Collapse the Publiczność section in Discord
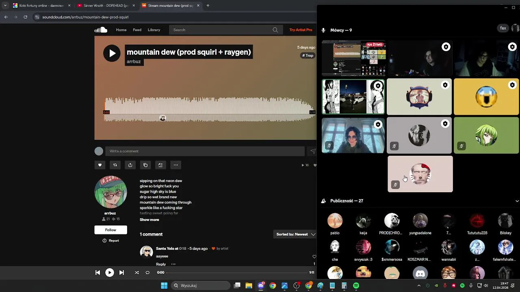Viewport: 520px width, 292px height. pos(517,201)
